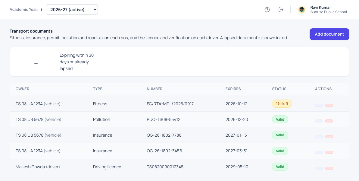Click blue action pill for Pollution row
Viewport: 359px width, 181px height.
click(319, 121)
